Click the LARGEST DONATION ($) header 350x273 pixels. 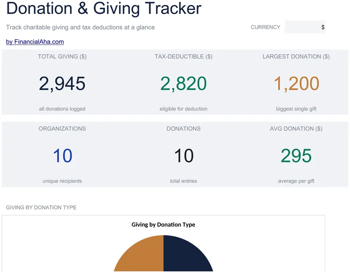click(x=296, y=56)
